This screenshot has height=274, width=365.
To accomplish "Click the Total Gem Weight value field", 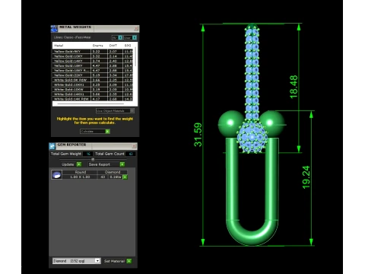I will point(88,154).
